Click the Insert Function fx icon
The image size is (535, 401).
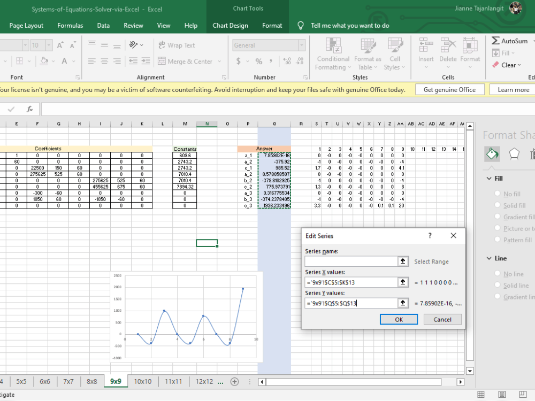click(30, 109)
